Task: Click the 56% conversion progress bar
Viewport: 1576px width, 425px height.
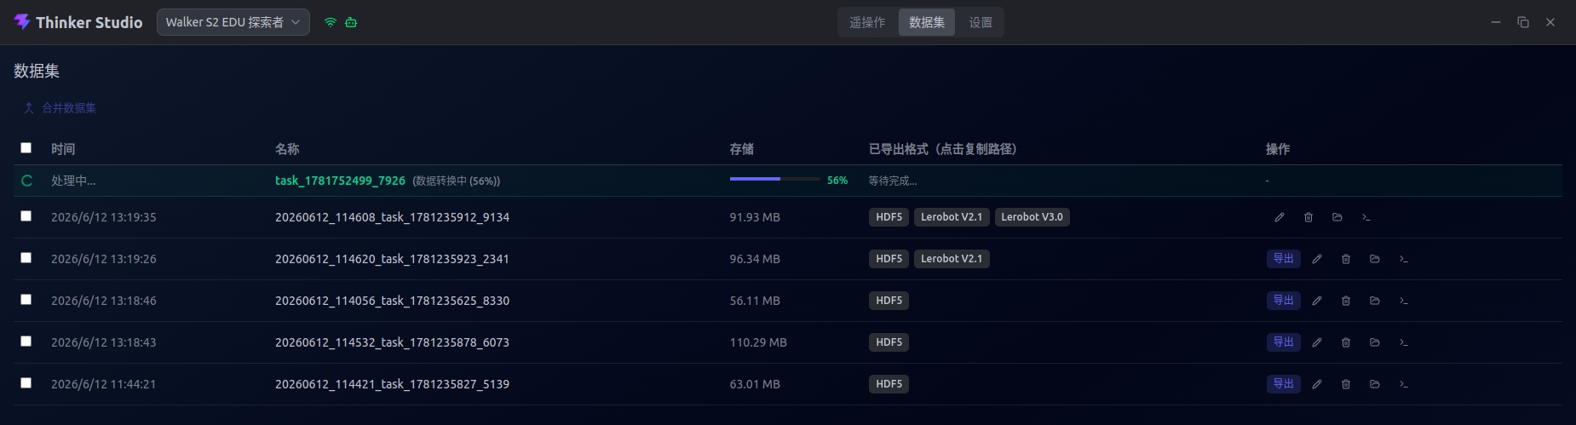Action: (x=774, y=179)
